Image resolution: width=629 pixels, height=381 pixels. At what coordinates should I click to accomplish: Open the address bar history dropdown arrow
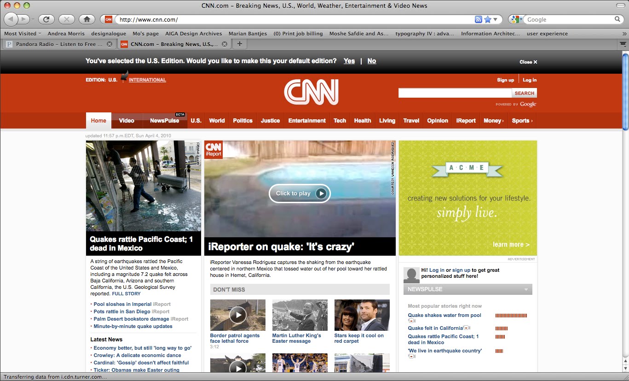pos(496,19)
